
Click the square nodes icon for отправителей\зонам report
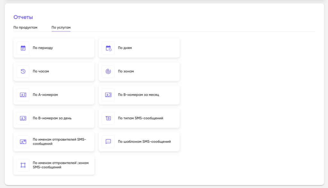[x=23, y=165]
